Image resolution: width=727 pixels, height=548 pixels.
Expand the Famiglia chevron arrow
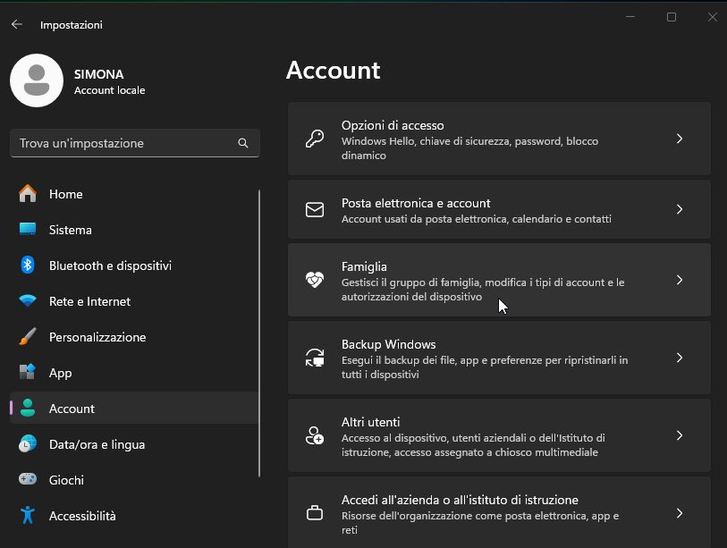(x=680, y=280)
